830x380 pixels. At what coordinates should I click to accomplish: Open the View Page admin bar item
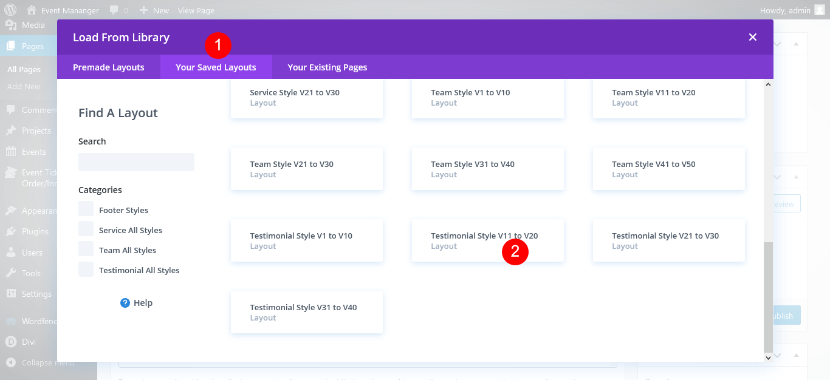tap(196, 10)
